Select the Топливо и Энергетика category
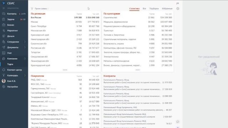The height and width of the screenshot is (128, 228). (138, 35)
